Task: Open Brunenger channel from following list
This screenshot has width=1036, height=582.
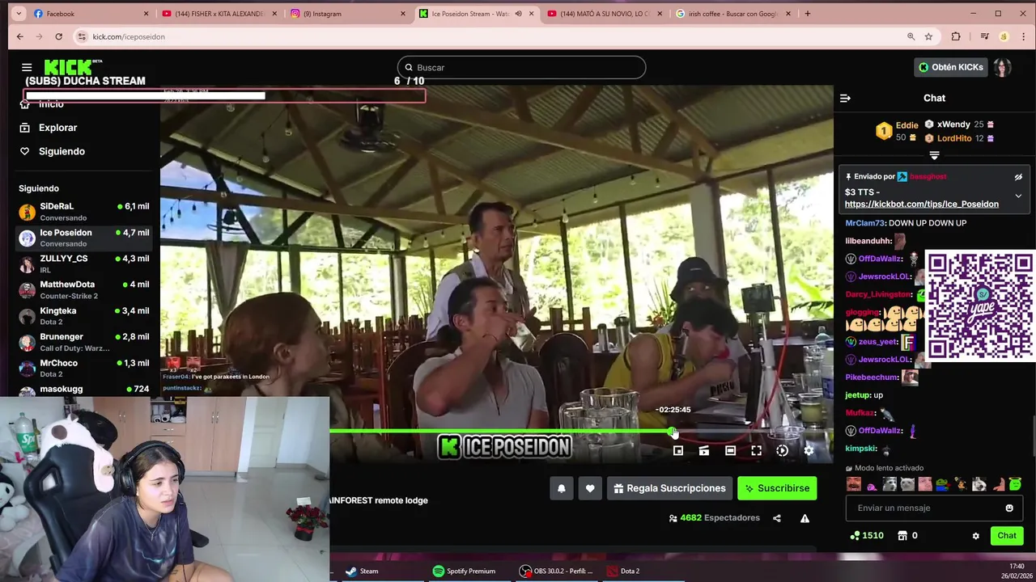Action: 84,342
